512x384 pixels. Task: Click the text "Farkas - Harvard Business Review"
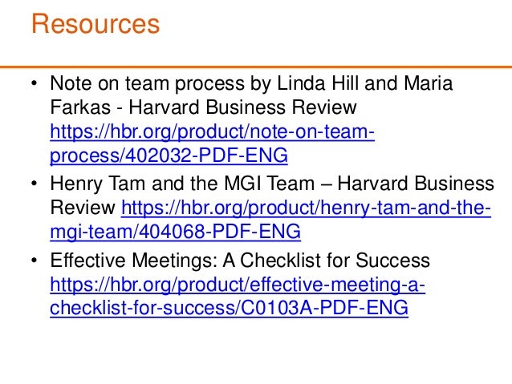point(203,107)
